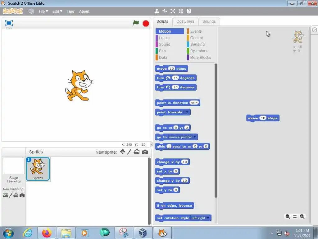Upload sprite from file

tap(137, 152)
